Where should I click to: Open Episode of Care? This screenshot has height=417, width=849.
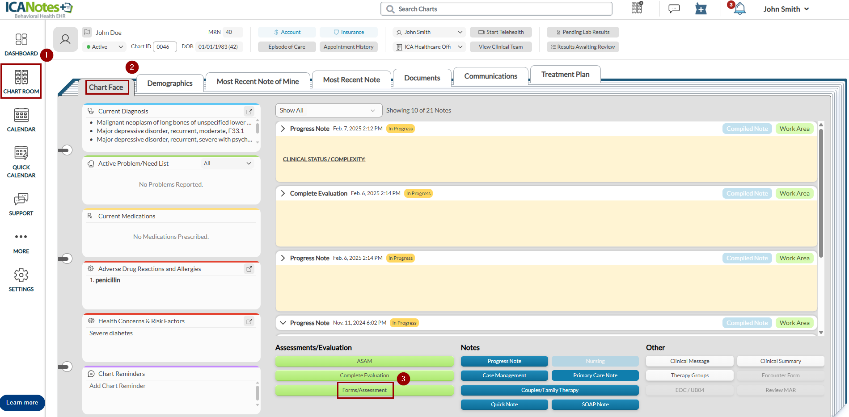tap(287, 47)
